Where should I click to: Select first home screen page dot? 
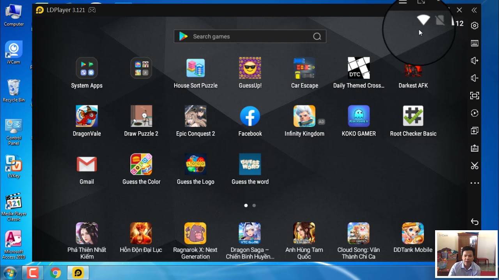coord(246,205)
